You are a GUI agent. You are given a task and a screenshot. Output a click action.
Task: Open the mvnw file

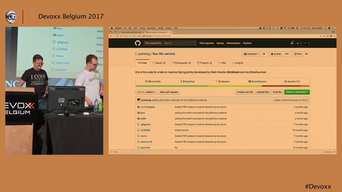coord(144,136)
